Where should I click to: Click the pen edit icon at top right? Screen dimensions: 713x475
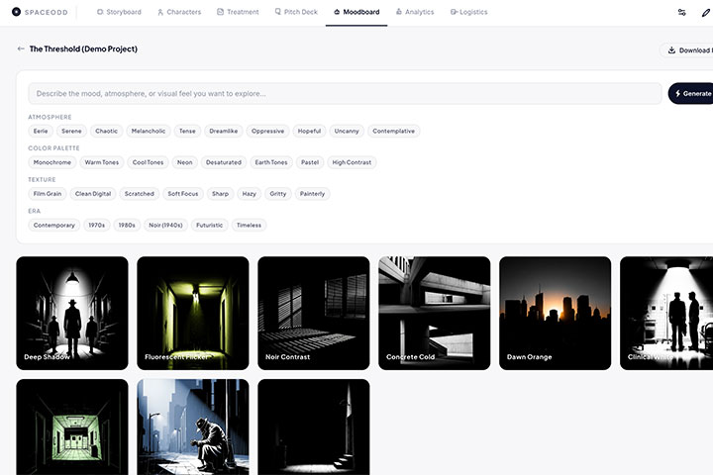pyautogui.click(x=706, y=12)
